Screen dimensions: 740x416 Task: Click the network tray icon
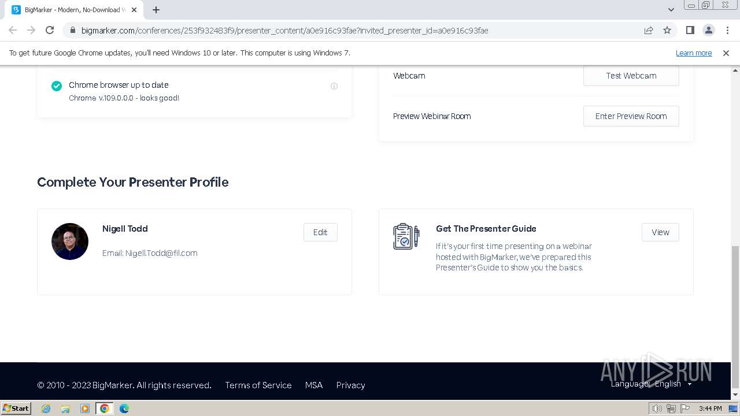coord(671,408)
